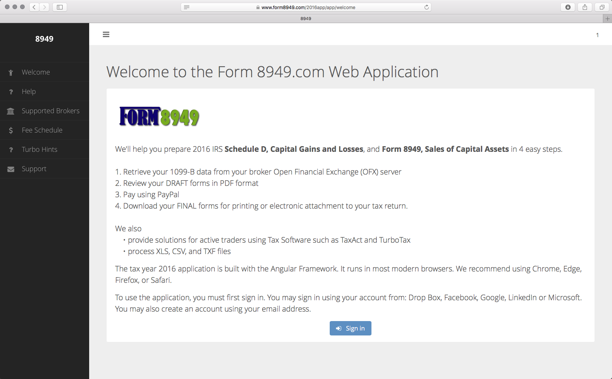Image resolution: width=612 pixels, height=379 pixels.
Task: Open the Fee Schedule page
Action: click(x=44, y=130)
